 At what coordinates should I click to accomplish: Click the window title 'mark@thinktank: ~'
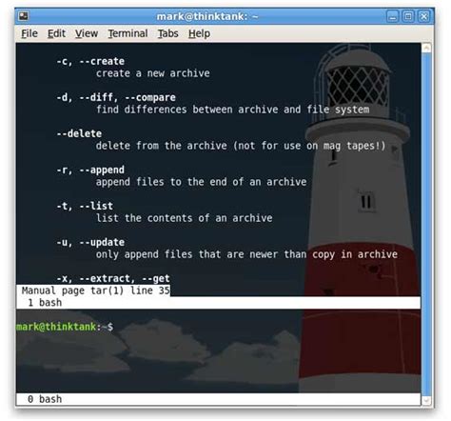point(207,16)
